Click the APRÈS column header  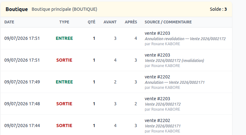point(131,22)
